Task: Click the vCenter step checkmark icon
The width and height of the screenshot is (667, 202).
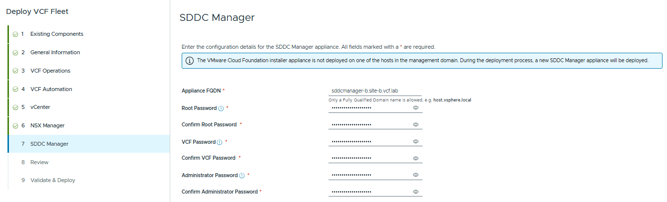Action: pyautogui.click(x=15, y=107)
